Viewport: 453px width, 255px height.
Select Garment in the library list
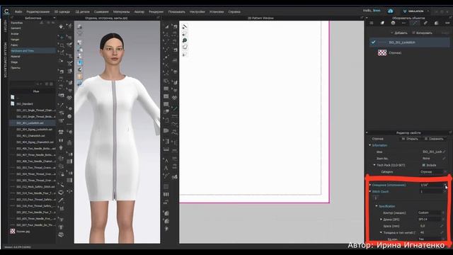coord(16,28)
